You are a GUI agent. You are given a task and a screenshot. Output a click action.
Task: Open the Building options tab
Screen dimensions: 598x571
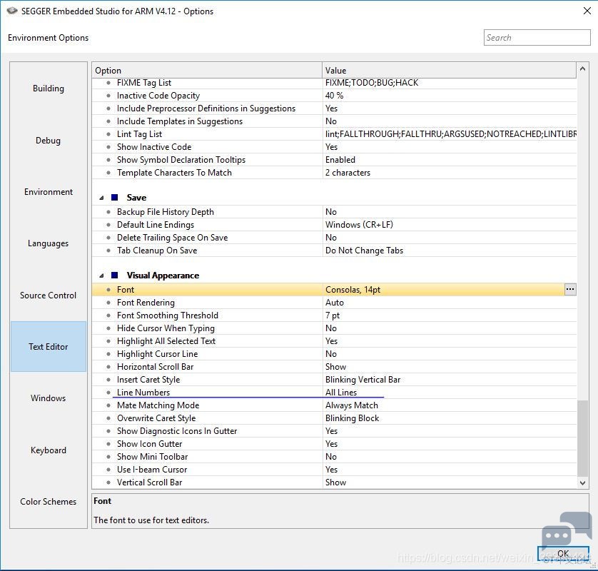pos(49,88)
